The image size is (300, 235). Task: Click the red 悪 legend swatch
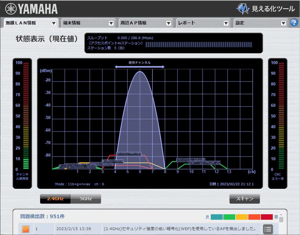click(267, 217)
